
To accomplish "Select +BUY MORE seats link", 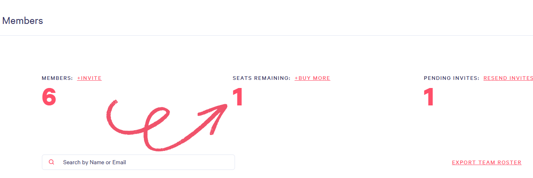I will (312, 78).
